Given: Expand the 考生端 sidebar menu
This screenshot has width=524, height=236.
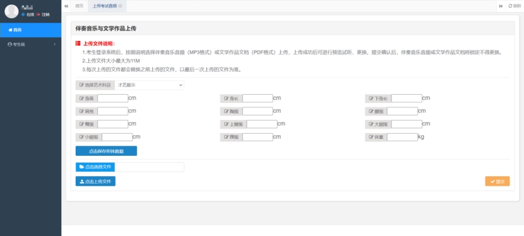Looking at the screenshot, I should [x=30, y=44].
